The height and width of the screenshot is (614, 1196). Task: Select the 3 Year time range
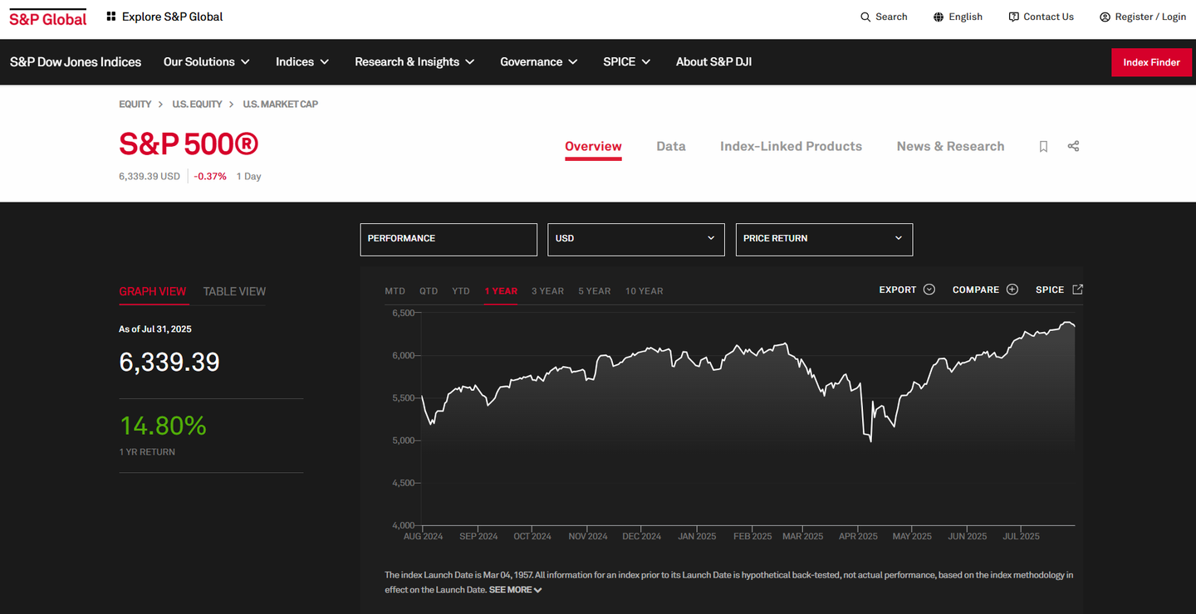547,290
